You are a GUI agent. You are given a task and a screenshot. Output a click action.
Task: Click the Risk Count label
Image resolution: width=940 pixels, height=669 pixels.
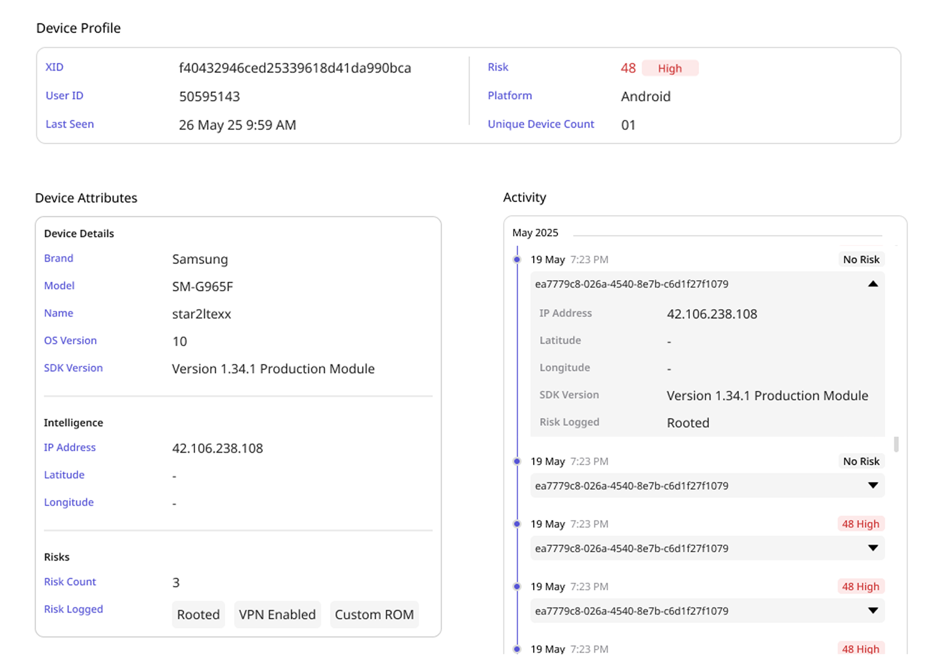click(70, 582)
